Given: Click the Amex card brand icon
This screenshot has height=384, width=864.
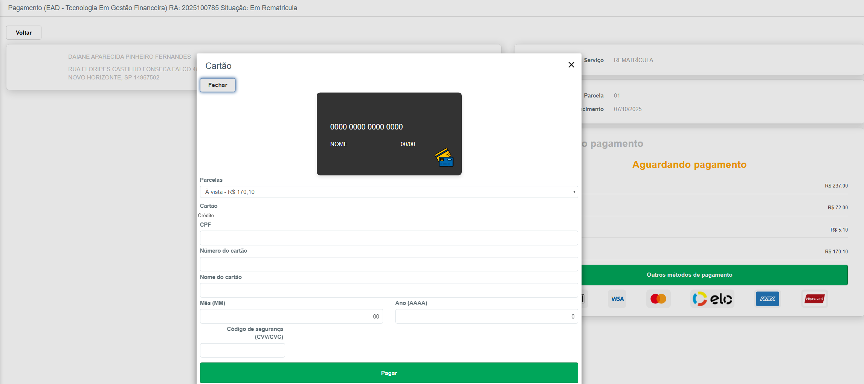Looking at the screenshot, I should 767,299.
